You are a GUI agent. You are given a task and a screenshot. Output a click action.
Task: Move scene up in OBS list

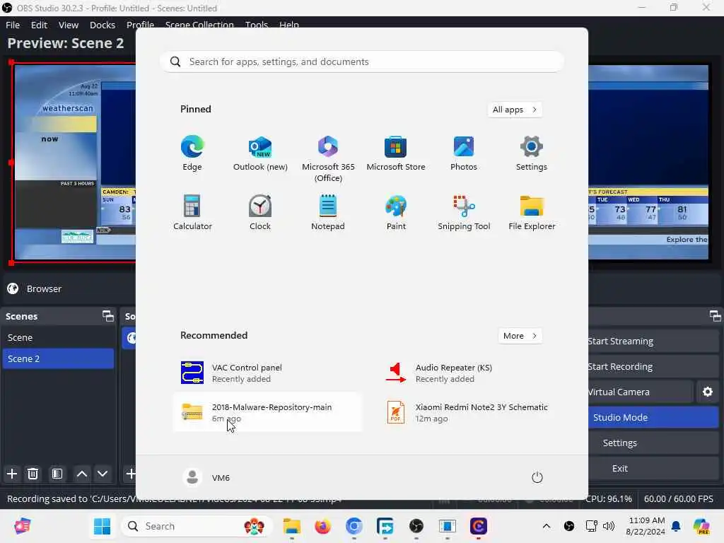[82, 474]
